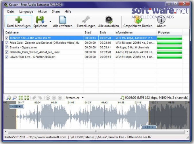Click the window resize grip corner
Viewport: 194px width, 144px height.
coord(188,138)
